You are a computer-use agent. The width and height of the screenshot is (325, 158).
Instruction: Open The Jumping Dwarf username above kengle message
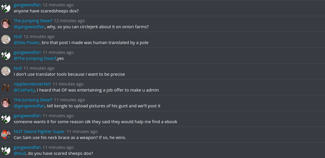(33, 100)
